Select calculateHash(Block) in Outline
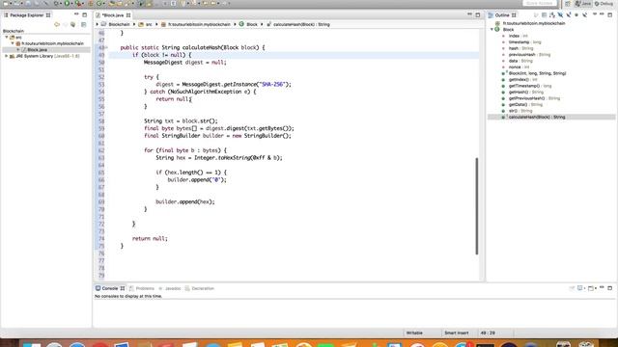Viewport: 618px width, 347px height. click(x=537, y=118)
